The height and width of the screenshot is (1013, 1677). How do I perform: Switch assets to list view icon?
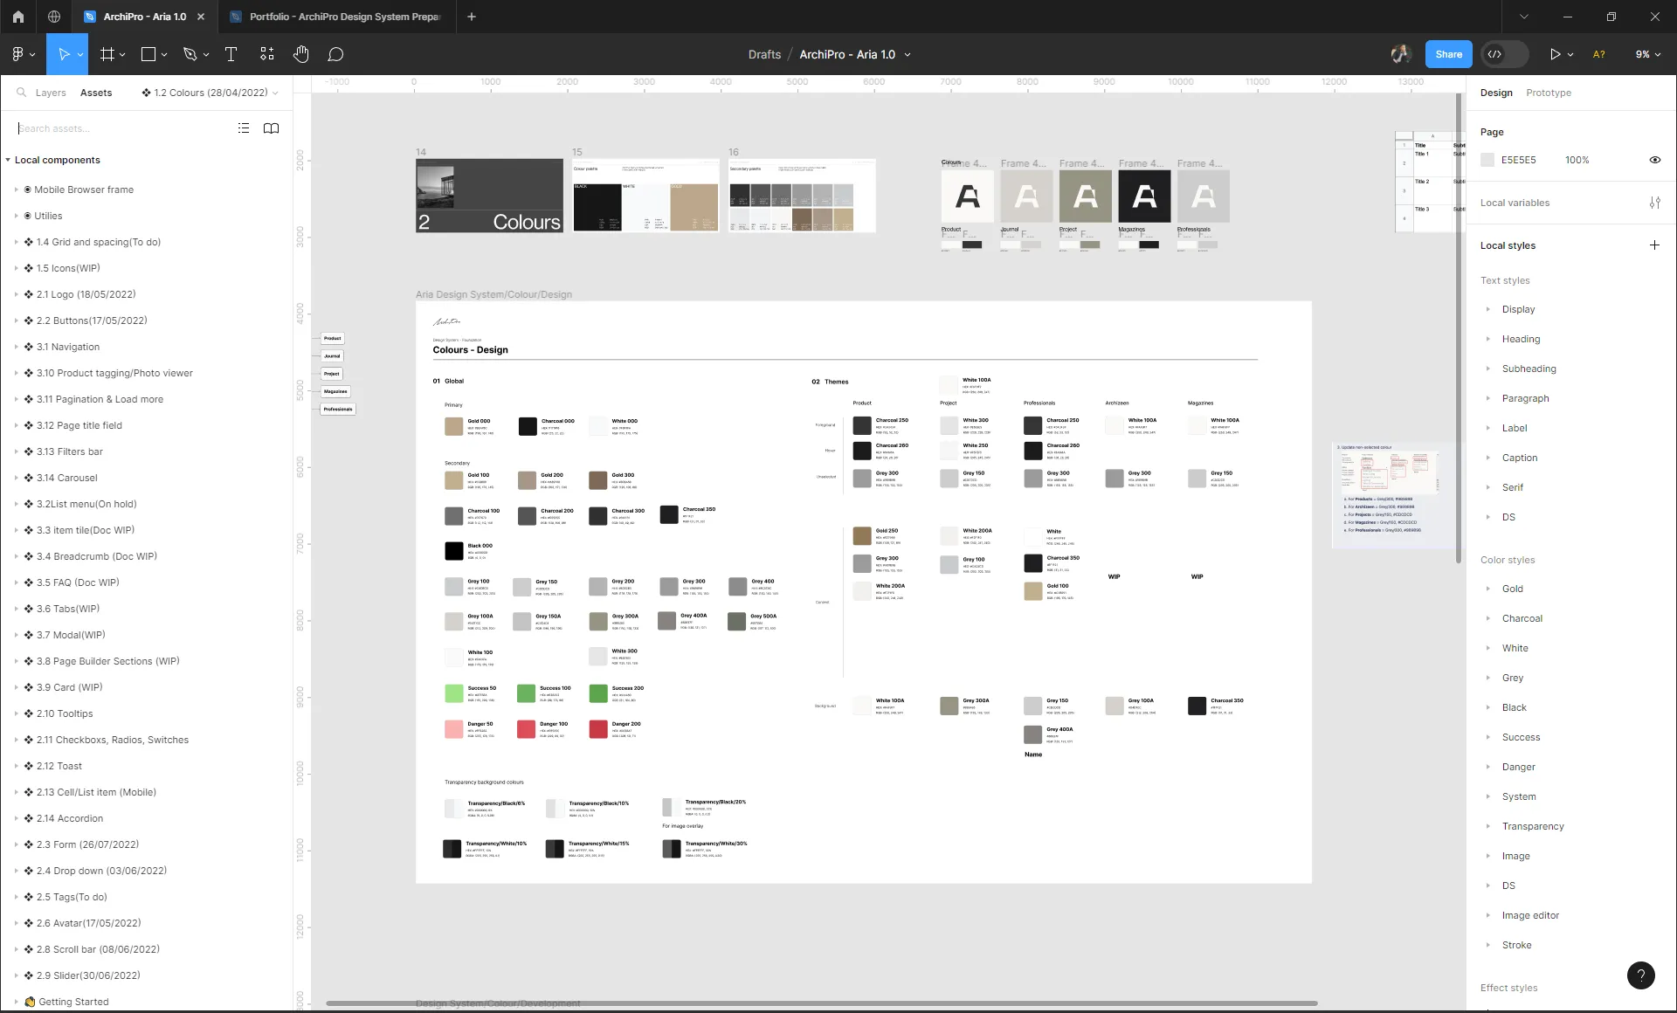244,128
